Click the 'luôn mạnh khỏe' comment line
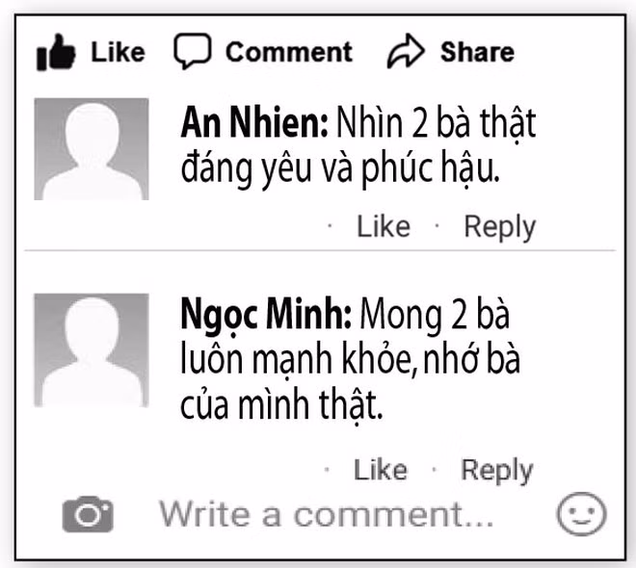 coord(357,361)
